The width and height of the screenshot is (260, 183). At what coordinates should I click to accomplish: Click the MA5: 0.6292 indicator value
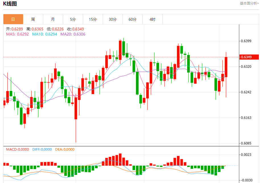[17, 34]
